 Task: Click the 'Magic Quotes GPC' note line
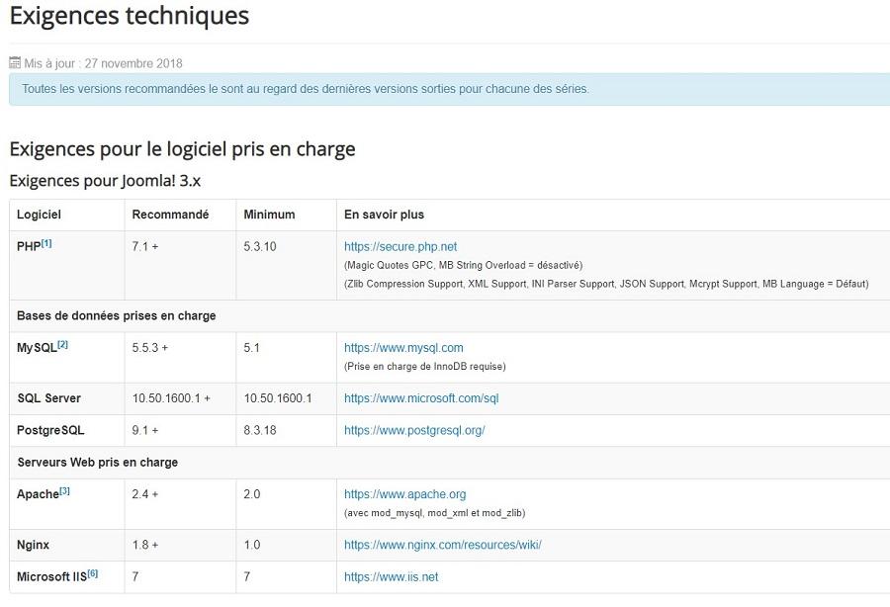click(x=463, y=265)
